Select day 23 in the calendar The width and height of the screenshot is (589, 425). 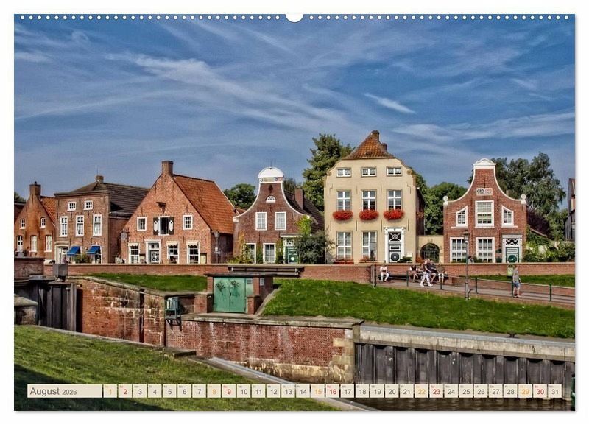[436, 391]
